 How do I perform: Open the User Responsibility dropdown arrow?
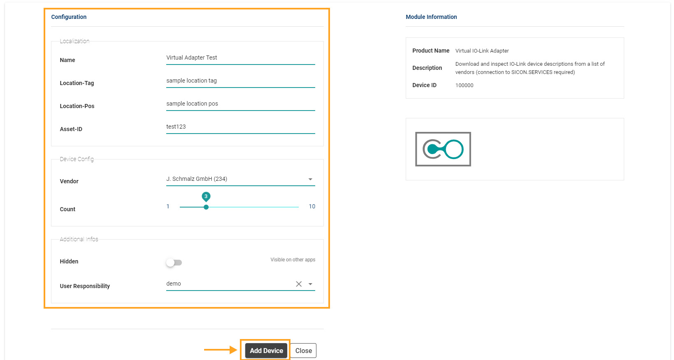(x=310, y=284)
